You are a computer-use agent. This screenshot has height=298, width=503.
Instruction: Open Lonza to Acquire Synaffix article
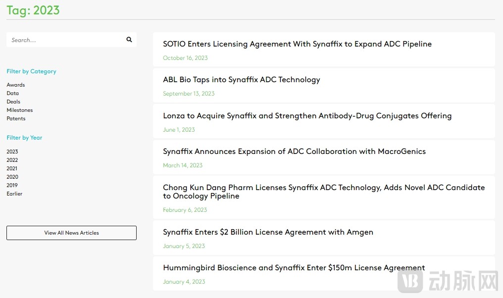[x=307, y=116]
